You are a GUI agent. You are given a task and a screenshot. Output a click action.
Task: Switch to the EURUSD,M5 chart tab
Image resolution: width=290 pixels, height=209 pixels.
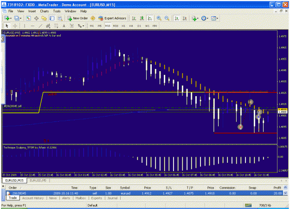coord(38,180)
